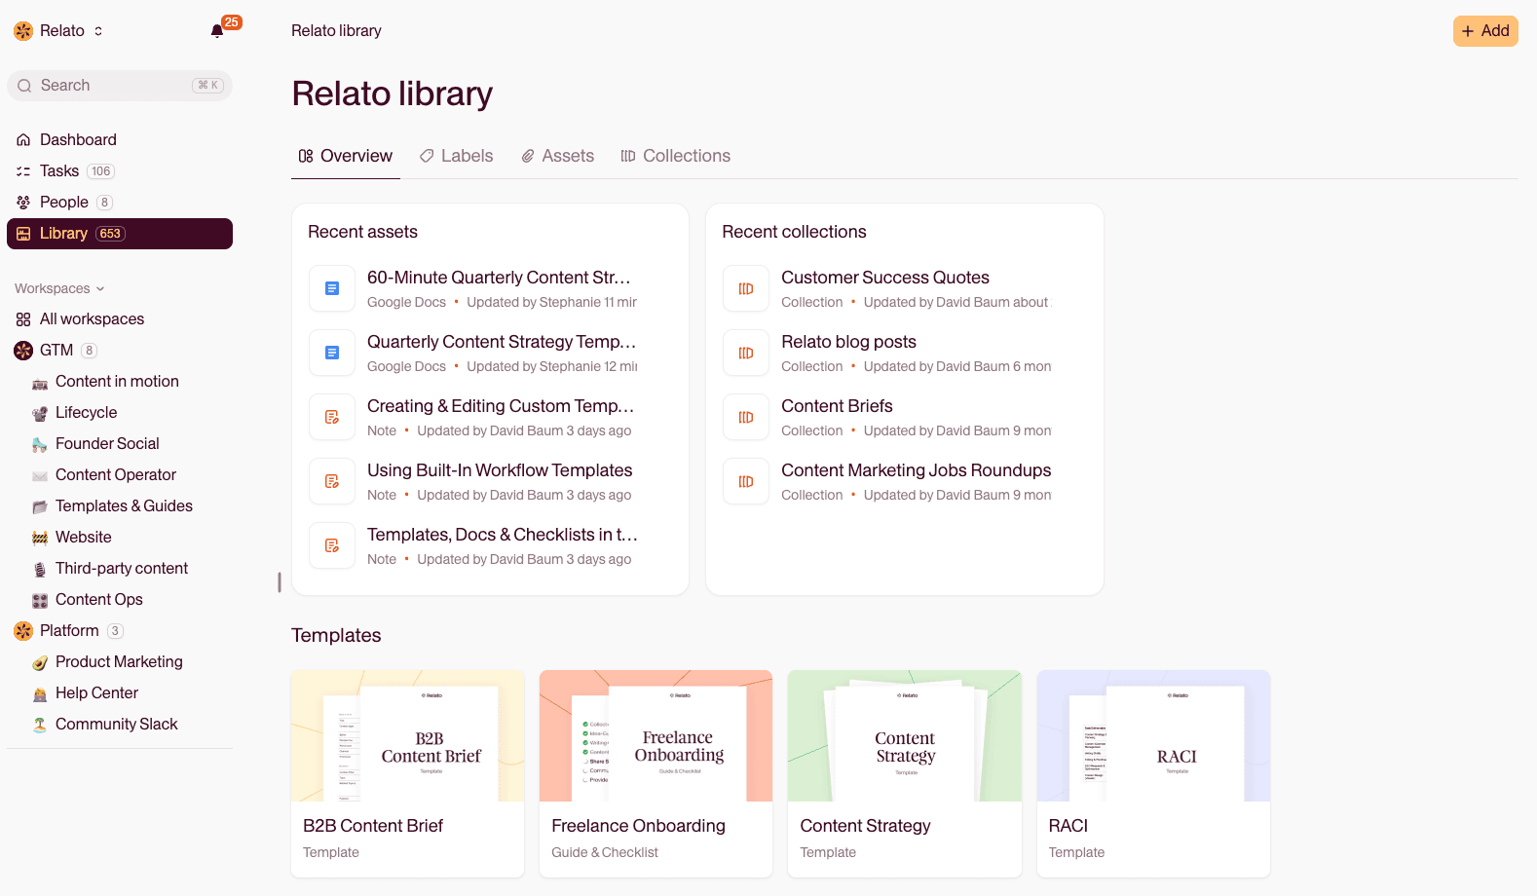This screenshot has height=896, width=1537.
Task: Select Templates & Guides in sidebar
Action: pos(124,506)
